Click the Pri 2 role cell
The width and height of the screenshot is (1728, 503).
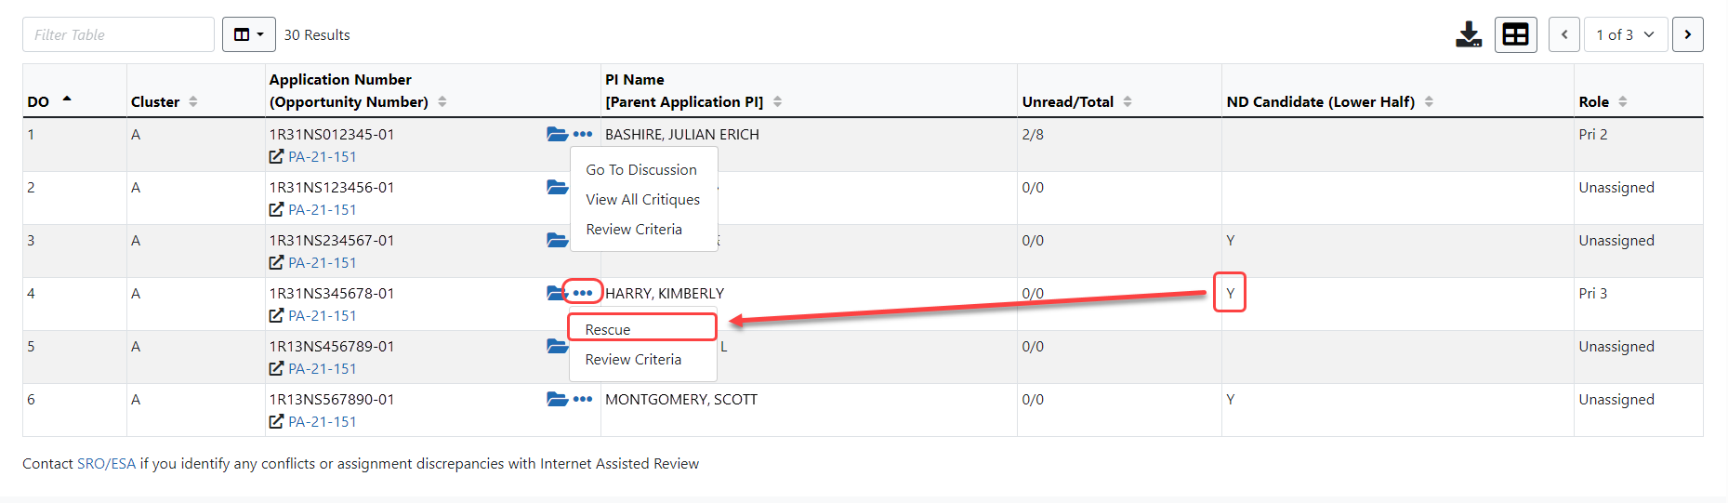[1593, 134]
